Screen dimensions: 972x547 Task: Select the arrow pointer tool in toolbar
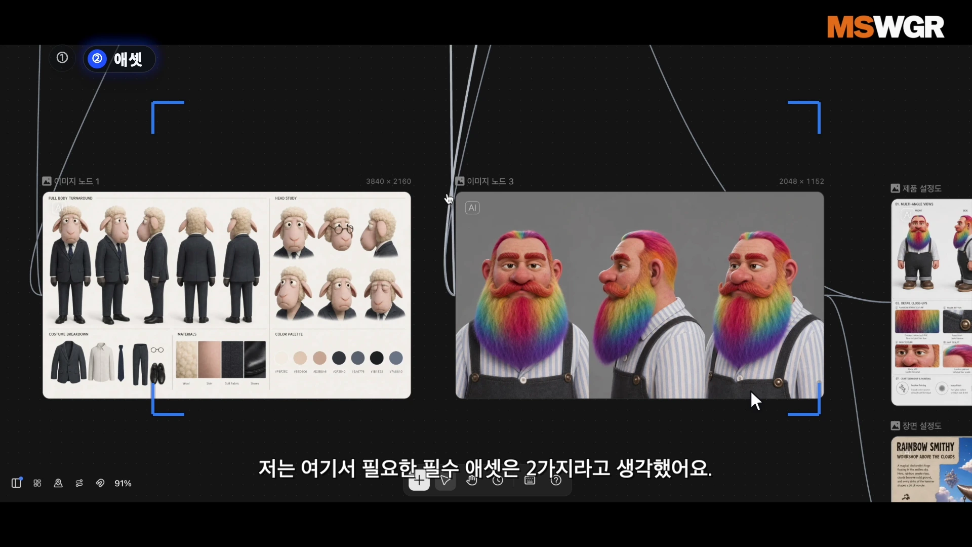[x=445, y=480]
